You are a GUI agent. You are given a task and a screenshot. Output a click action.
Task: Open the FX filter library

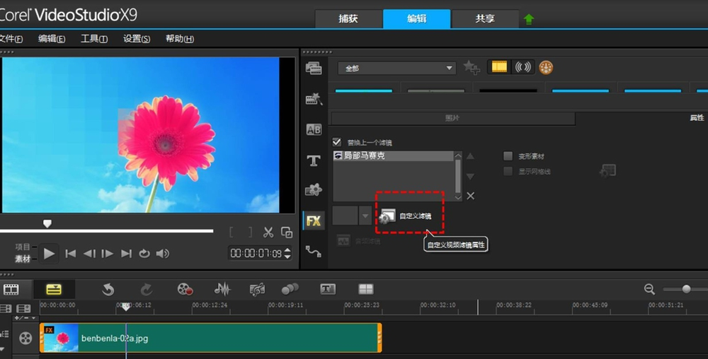pos(314,220)
